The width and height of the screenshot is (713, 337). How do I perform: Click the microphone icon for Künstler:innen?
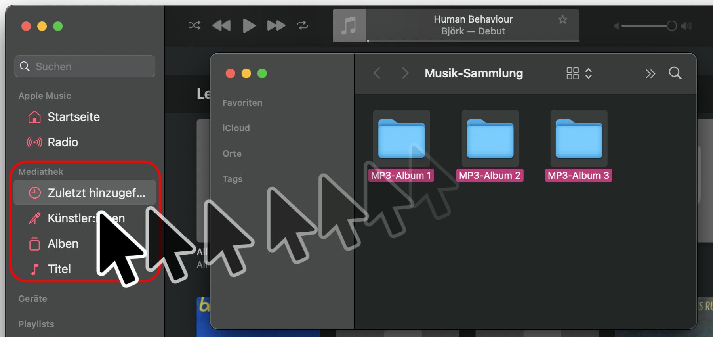tap(34, 218)
